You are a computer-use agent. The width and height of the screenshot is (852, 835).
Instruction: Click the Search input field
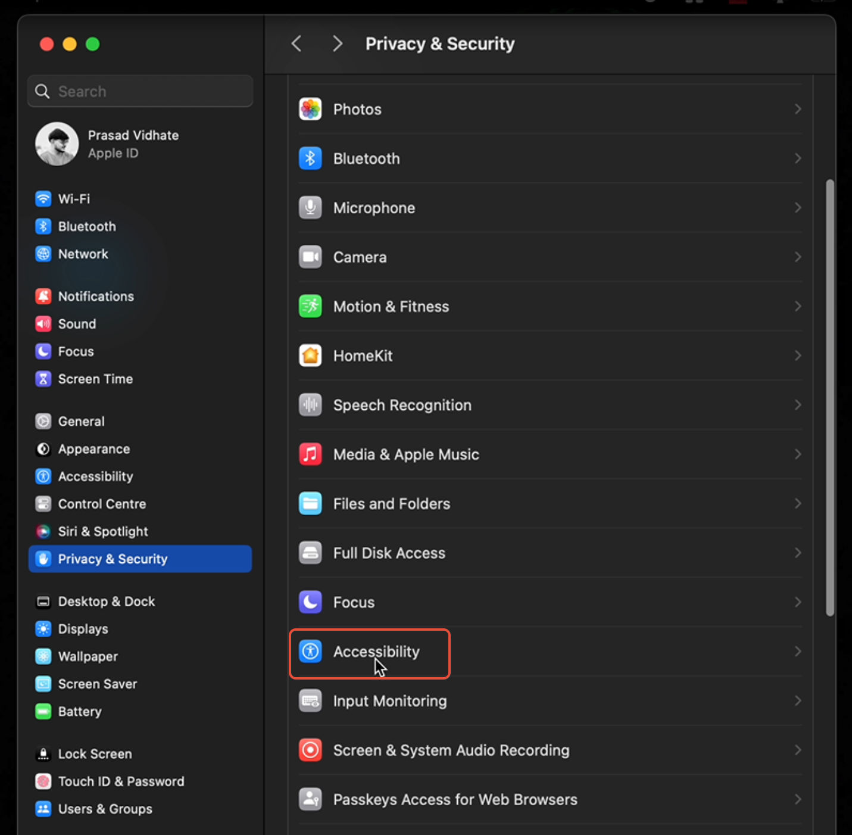[140, 91]
